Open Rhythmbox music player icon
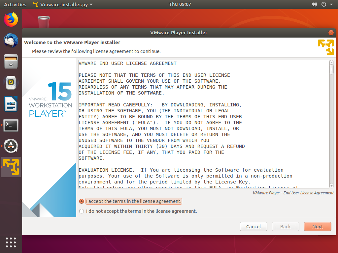The height and width of the screenshot is (253, 338). pyautogui.click(x=11, y=83)
